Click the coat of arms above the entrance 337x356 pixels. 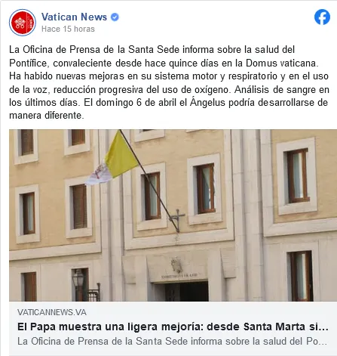coord(176,265)
